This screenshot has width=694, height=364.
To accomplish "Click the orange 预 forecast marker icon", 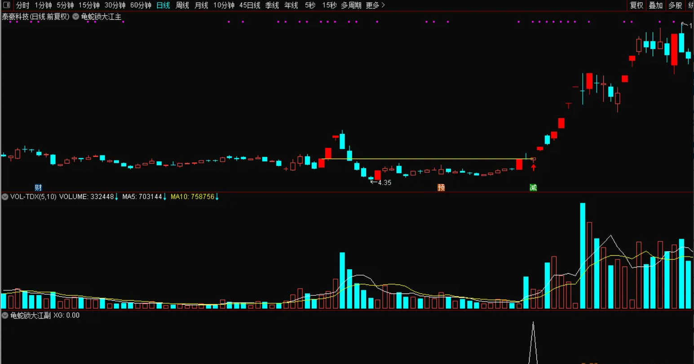I will click(x=441, y=187).
